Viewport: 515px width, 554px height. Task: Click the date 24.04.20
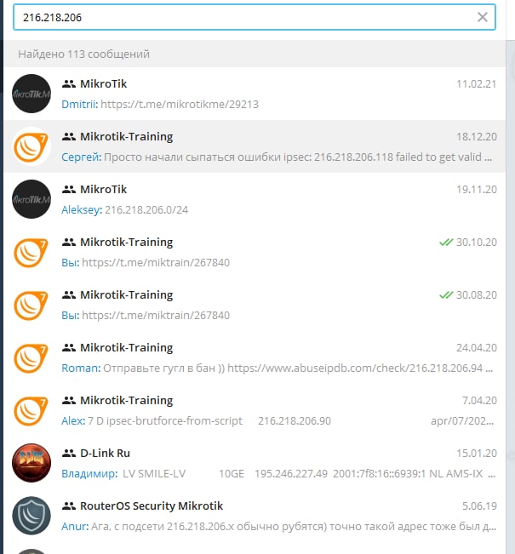(x=477, y=348)
